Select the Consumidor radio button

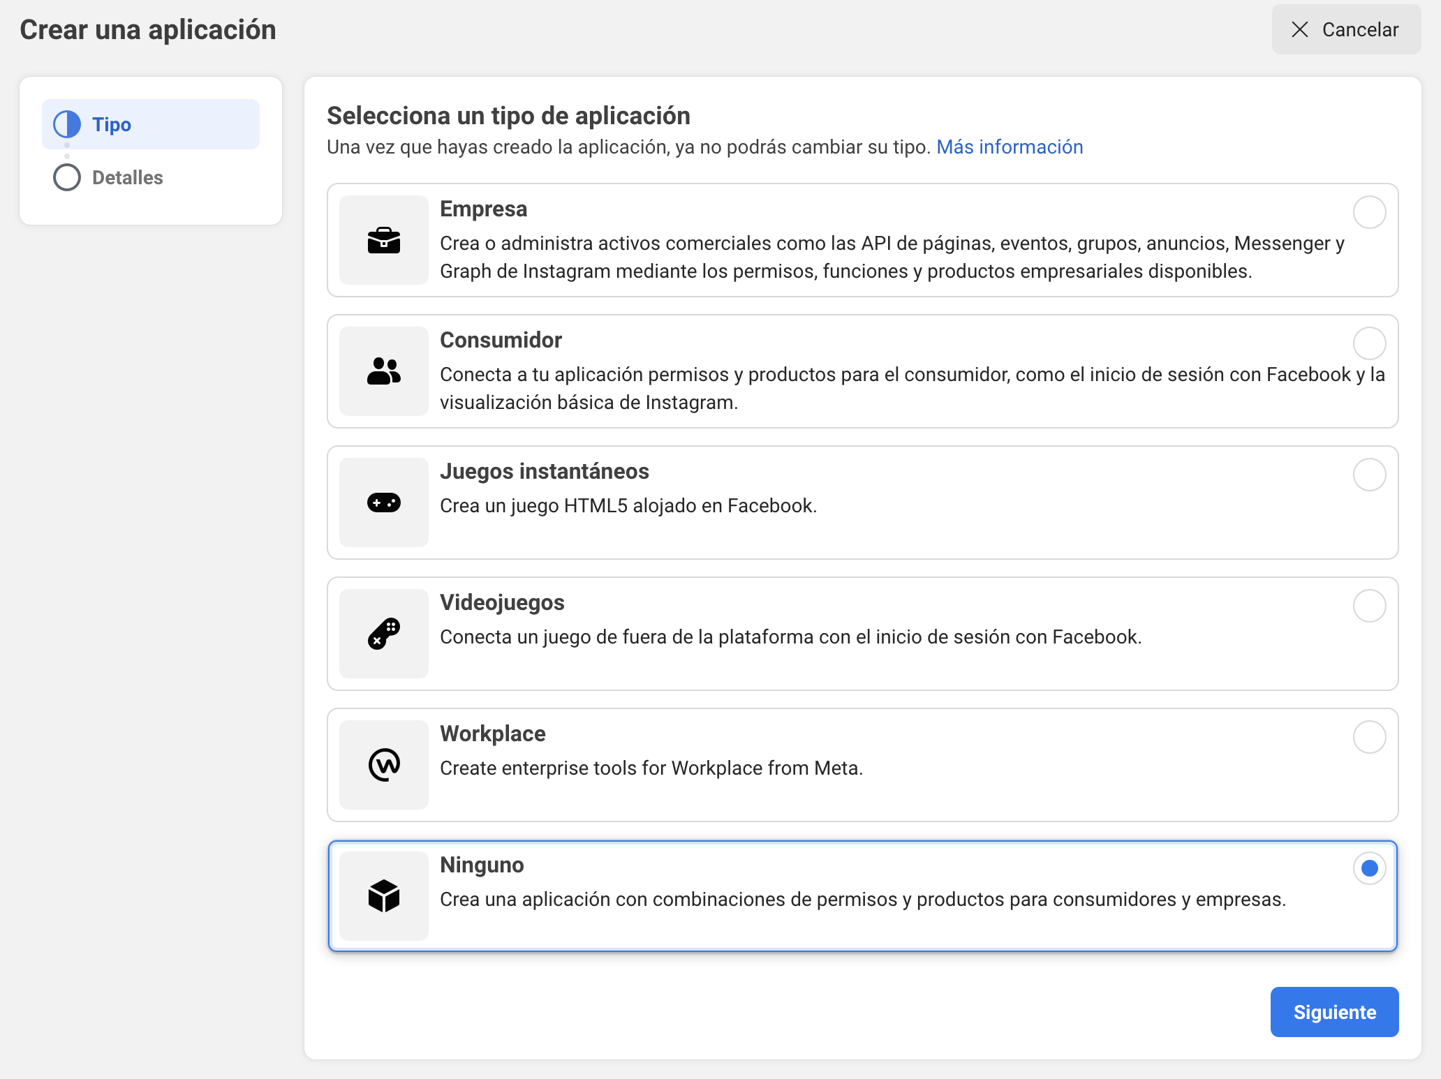[1370, 343]
